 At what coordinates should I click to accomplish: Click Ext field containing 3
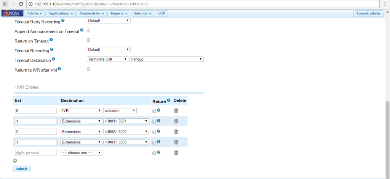(x=36, y=142)
